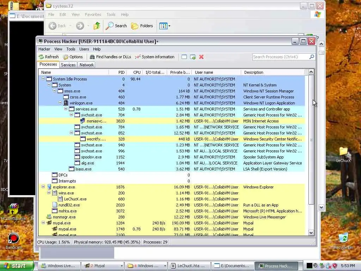Viewport: 361px width, 271px height.
Task: Select the mypal.exe PID 1748 icon
Action: click(55, 229)
